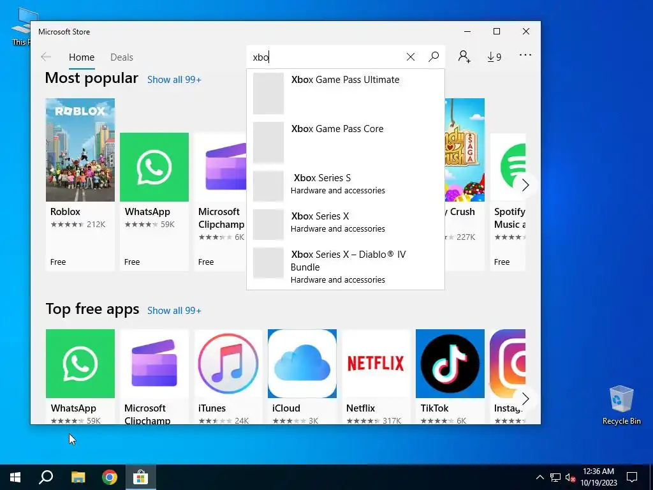Open the Windows Start menu
This screenshot has height=490, width=653.
[x=15, y=477]
